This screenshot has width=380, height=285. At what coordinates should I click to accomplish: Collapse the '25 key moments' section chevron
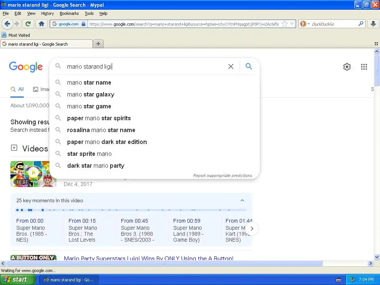(x=242, y=200)
